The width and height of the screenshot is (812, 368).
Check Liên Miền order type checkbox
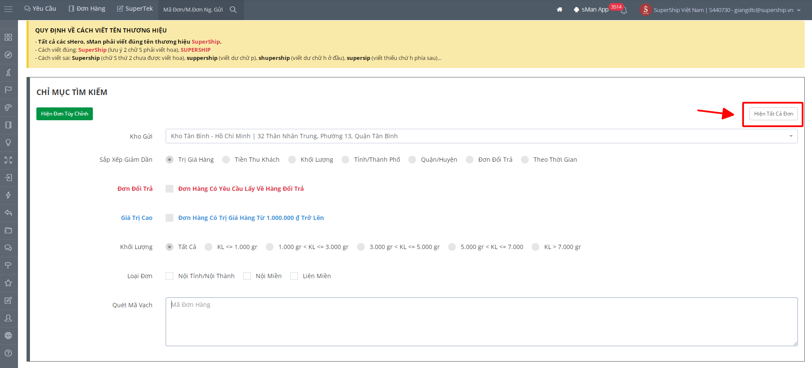click(x=294, y=276)
